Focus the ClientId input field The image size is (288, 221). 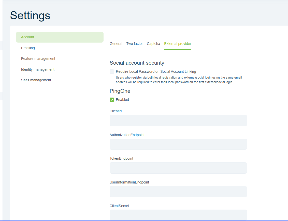[178, 121]
